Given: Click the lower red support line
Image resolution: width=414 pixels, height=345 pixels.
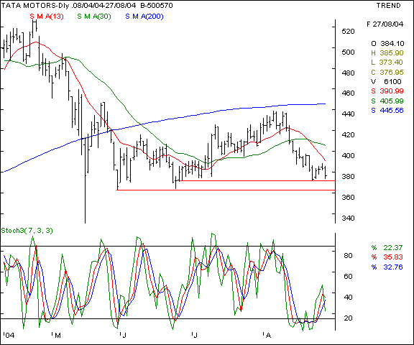Looking at the screenshot, I should pos(226,190).
